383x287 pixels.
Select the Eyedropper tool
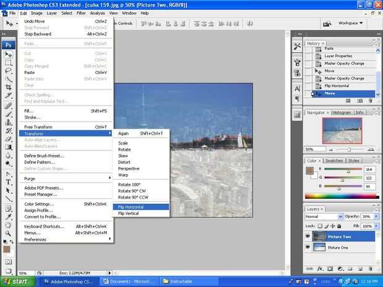(8, 217)
